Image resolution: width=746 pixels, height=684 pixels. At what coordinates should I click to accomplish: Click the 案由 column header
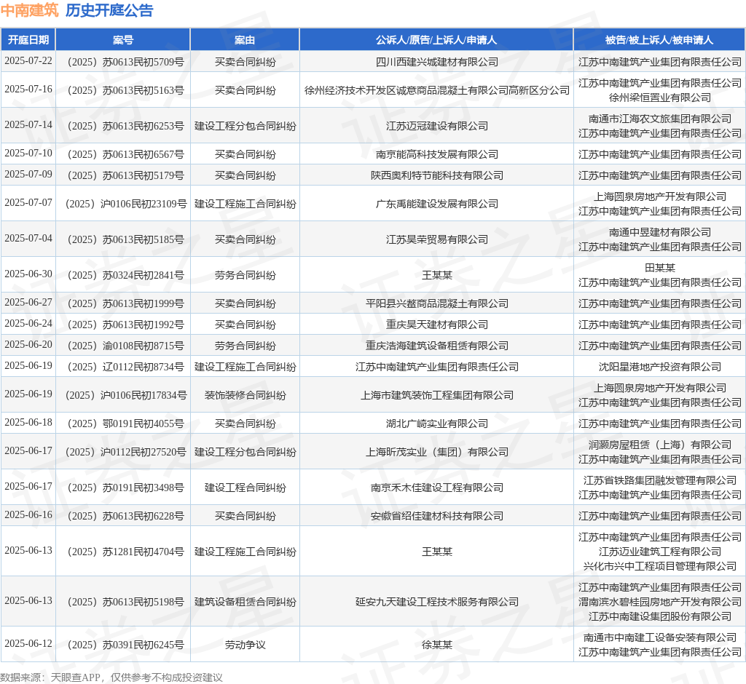click(245, 40)
